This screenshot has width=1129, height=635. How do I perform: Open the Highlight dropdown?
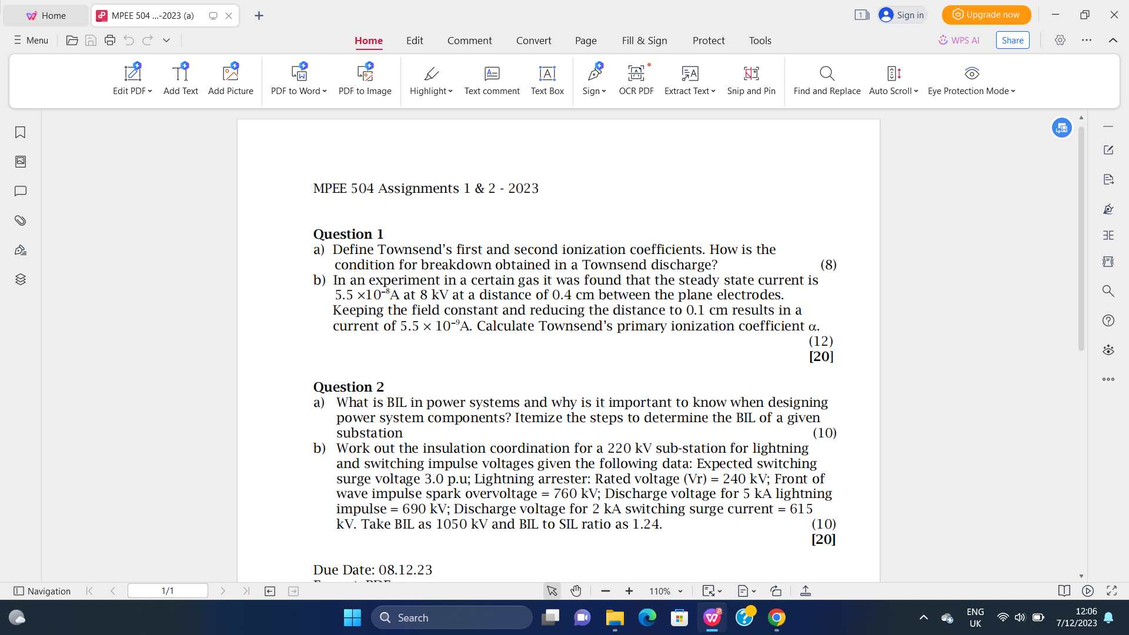pos(430,79)
